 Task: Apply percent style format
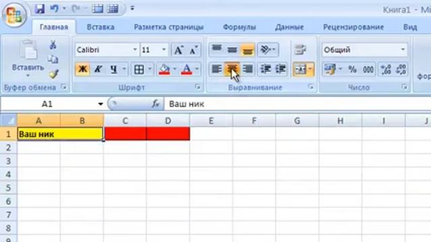(352, 69)
